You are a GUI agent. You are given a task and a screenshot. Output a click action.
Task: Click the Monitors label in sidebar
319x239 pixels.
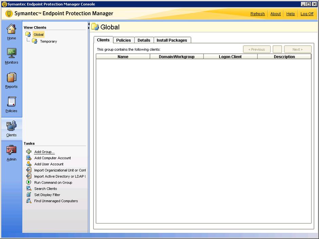pos(12,62)
